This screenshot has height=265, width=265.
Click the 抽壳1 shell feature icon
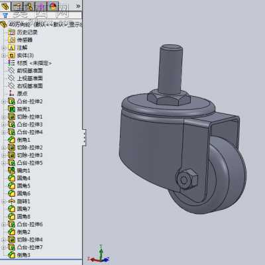pyautogui.click(x=11, y=109)
